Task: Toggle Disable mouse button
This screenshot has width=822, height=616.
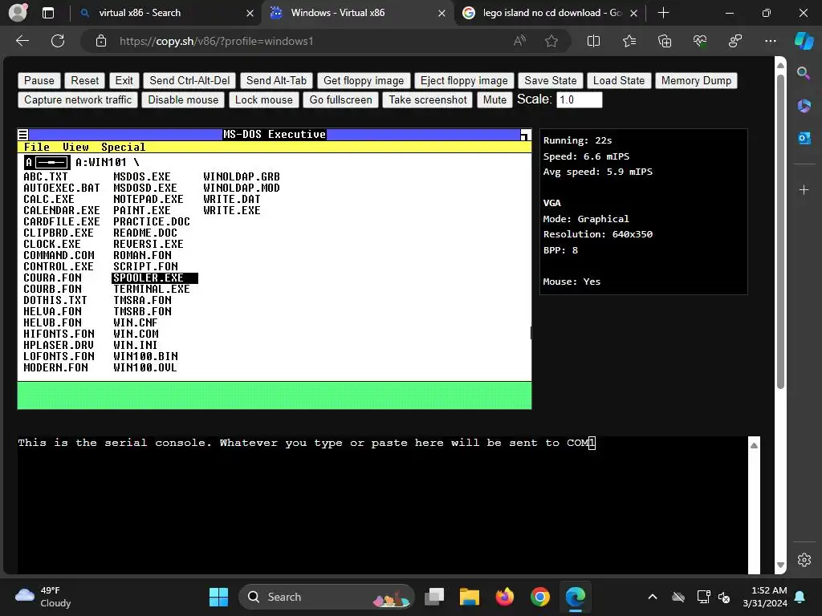Action: click(x=183, y=100)
